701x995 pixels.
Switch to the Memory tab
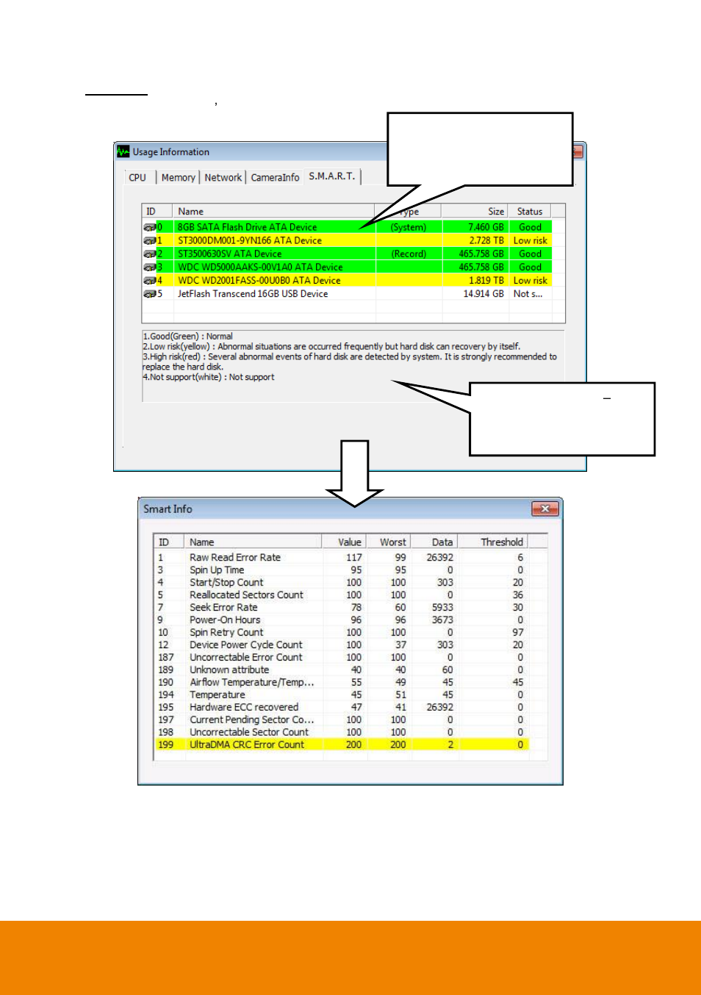(178, 177)
